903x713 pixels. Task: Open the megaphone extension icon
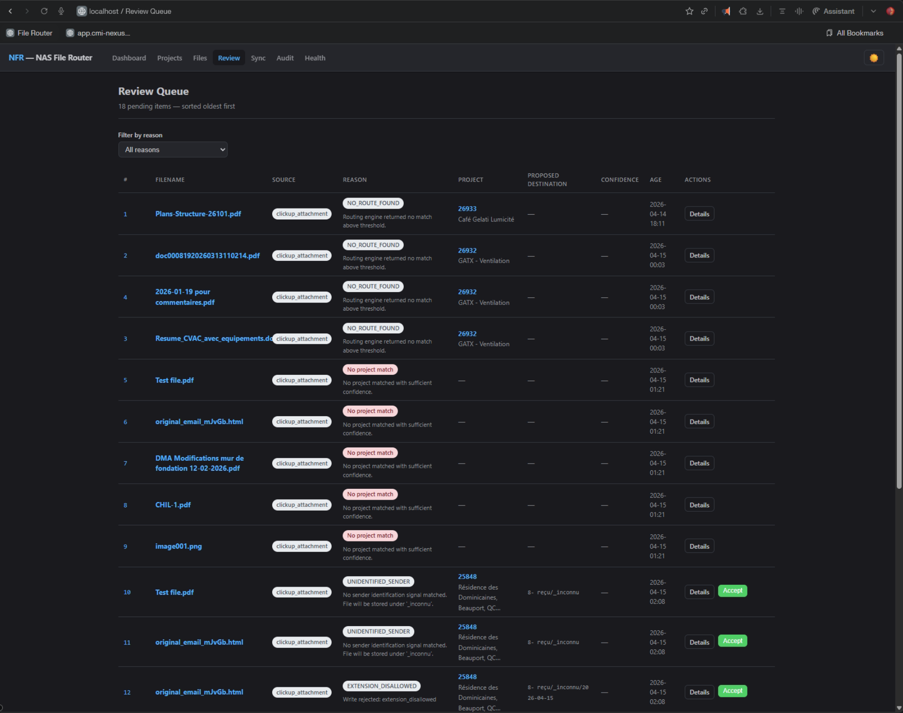pyautogui.click(x=726, y=11)
